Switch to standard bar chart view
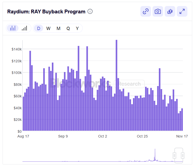This screenshot has width=196, height=166. click(x=13, y=28)
